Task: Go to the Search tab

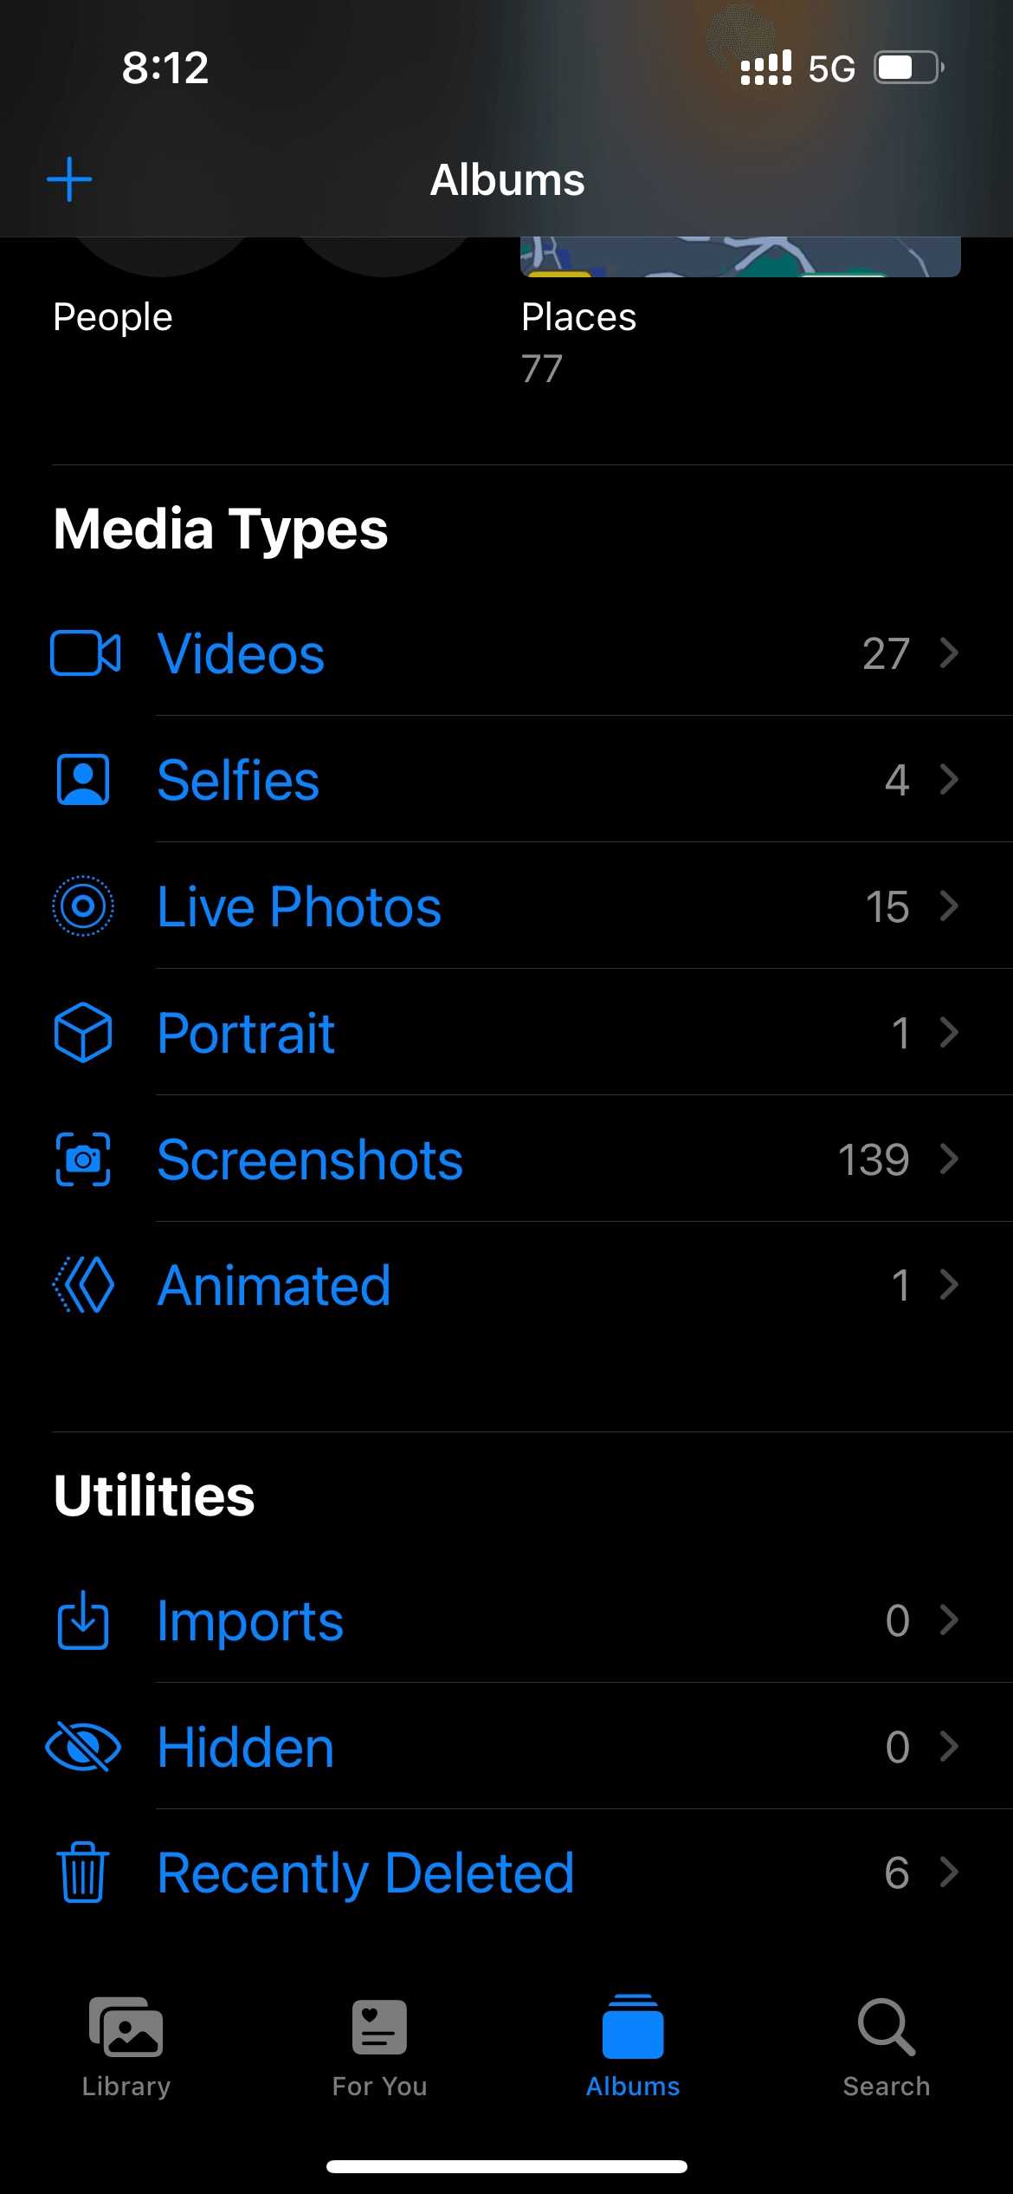Action: [x=886, y=2047]
